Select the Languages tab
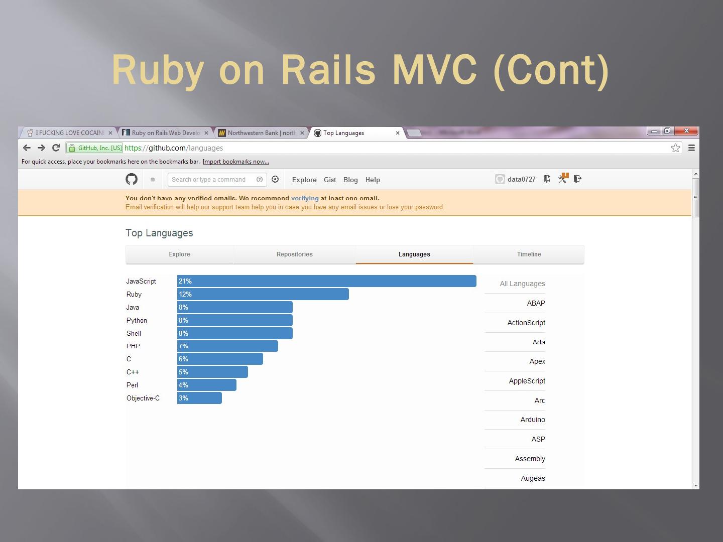 tap(414, 254)
